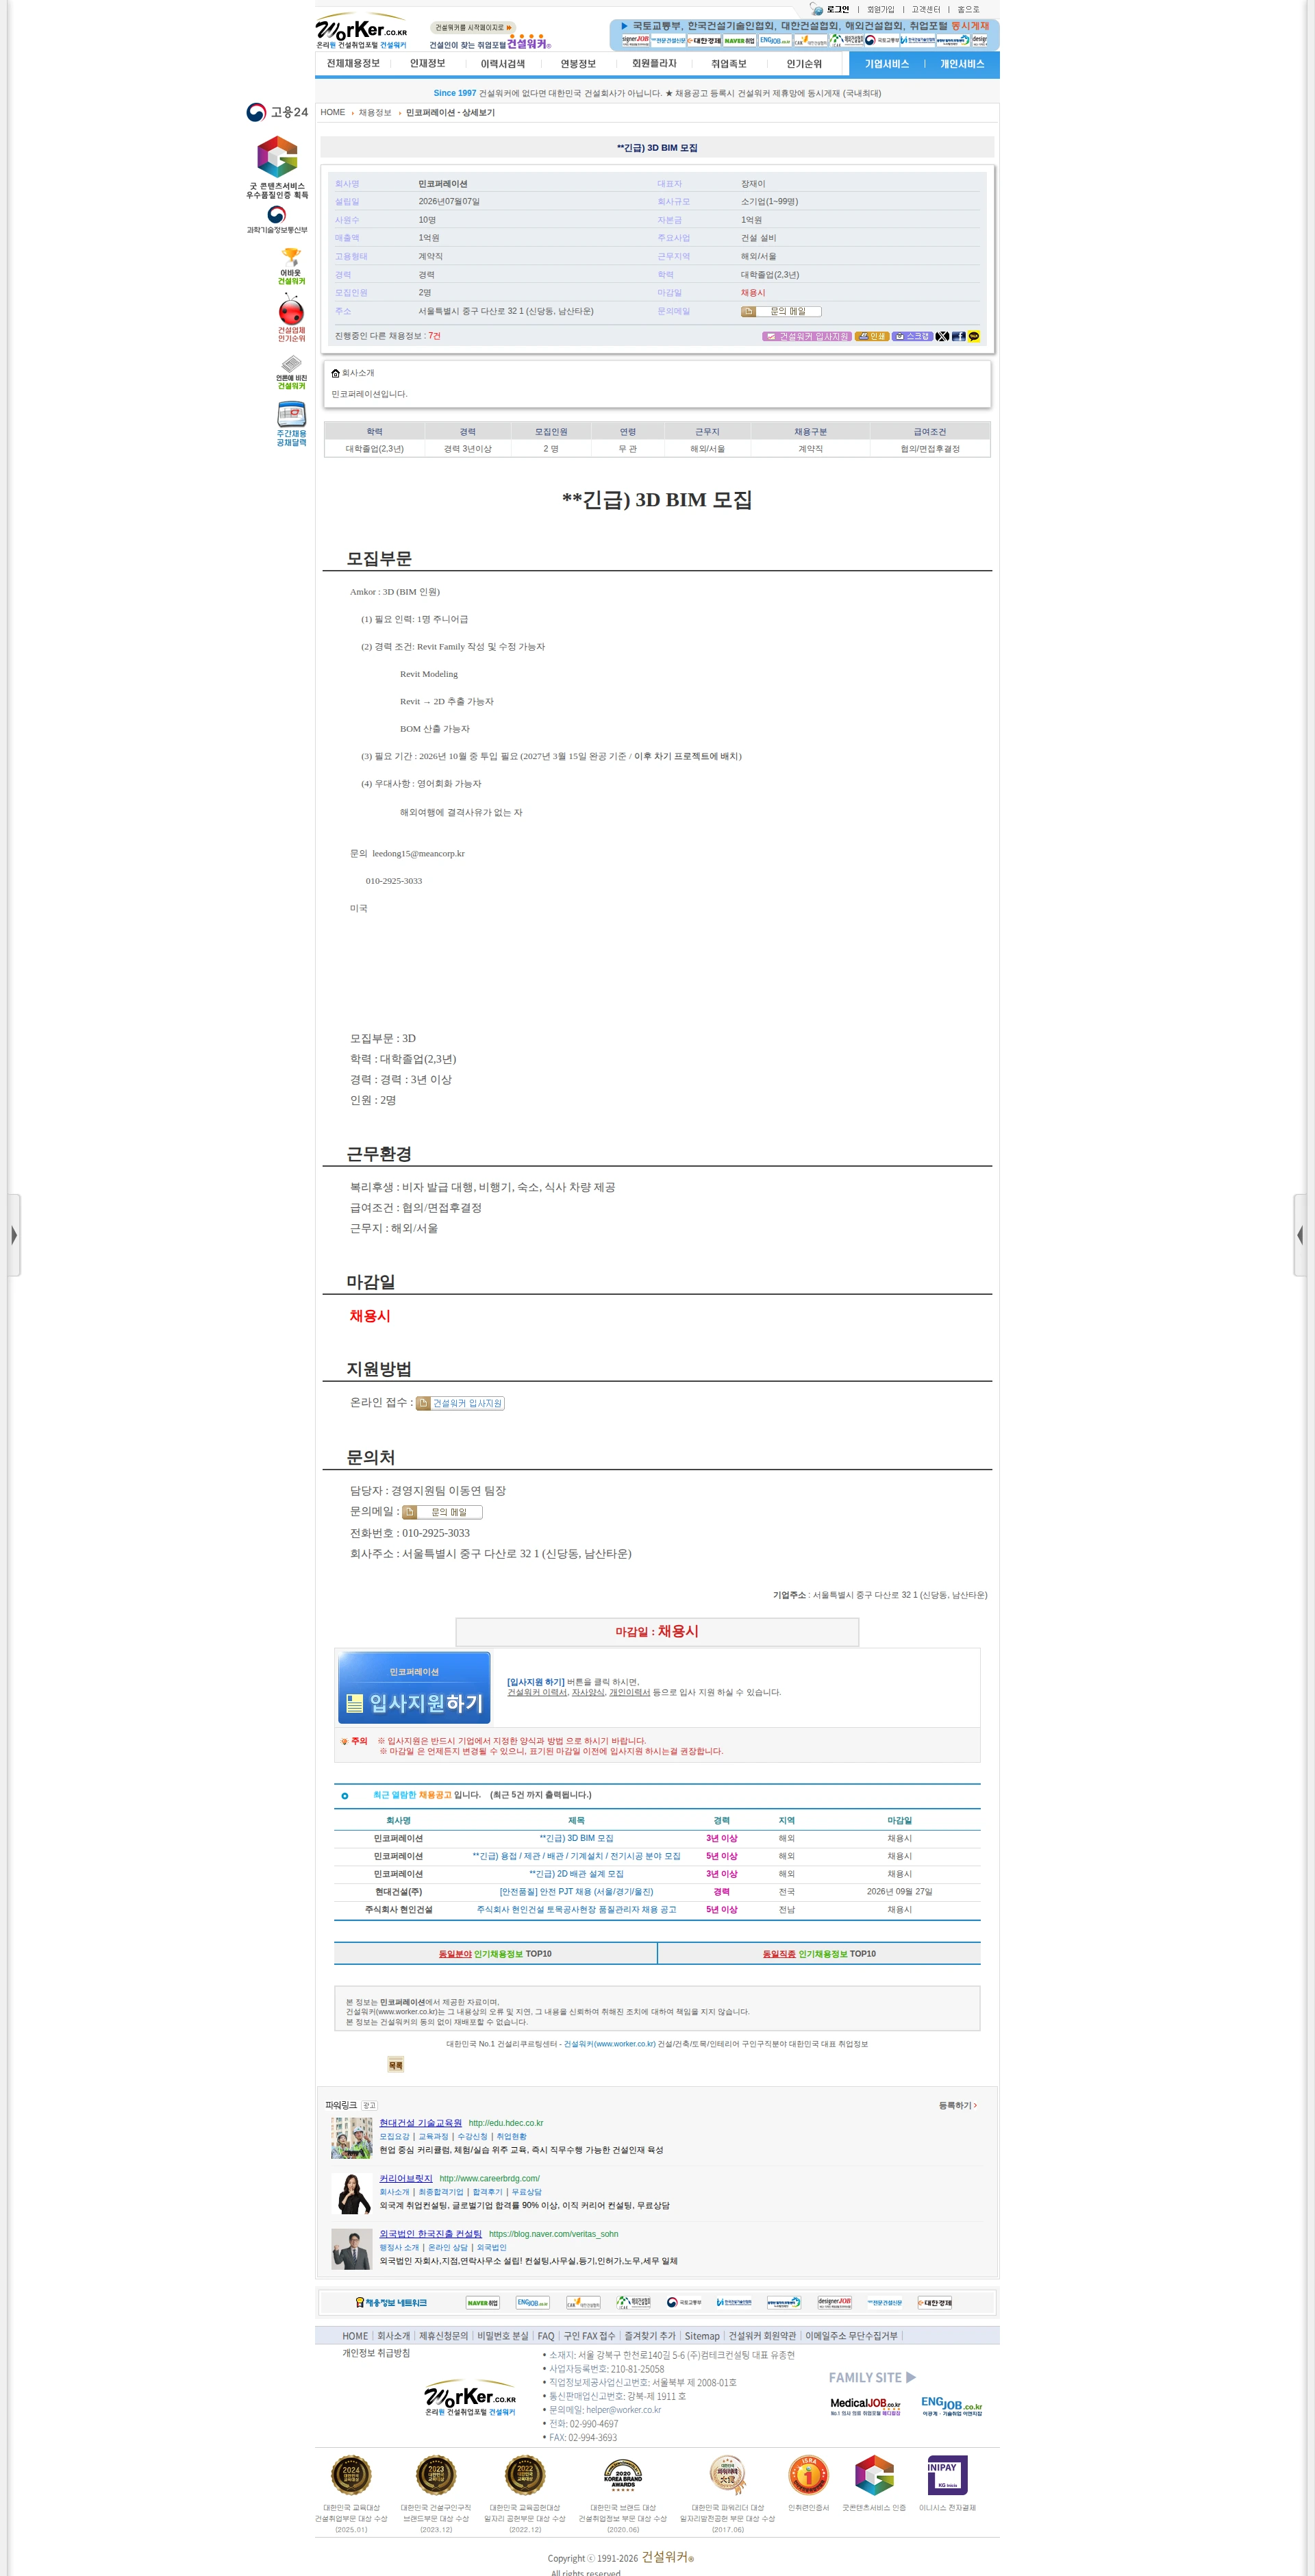Open the 연봉정보 menu

point(578,64)
